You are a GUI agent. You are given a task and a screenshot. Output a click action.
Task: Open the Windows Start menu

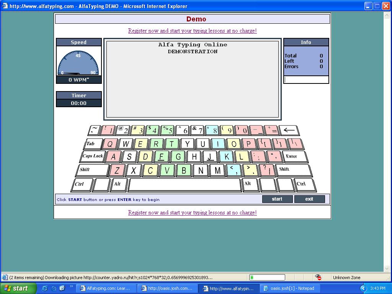tap(18, 288)
